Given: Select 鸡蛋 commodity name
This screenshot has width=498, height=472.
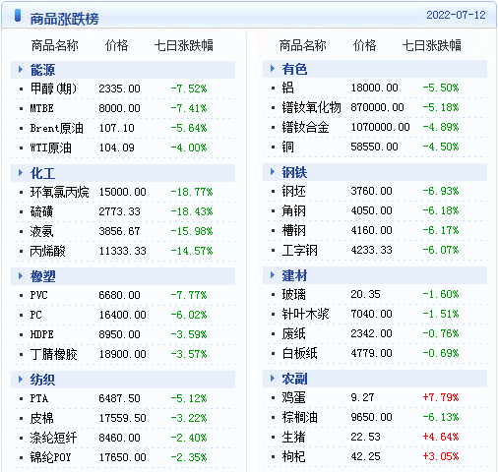Looking at the screenshot, I should tap(293, 397).
